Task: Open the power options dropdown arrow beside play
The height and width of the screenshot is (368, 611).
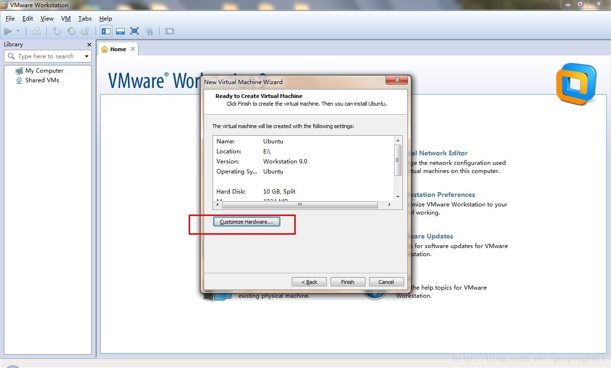Action: [18, 31]
